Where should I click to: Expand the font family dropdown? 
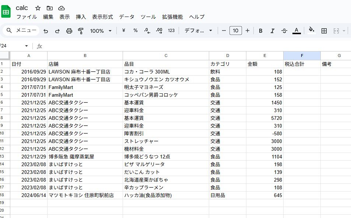click(x=199, y=31)
